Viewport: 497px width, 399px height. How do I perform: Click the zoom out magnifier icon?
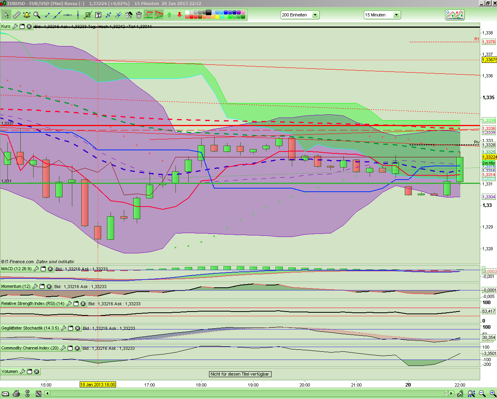[x=483, y=394]
